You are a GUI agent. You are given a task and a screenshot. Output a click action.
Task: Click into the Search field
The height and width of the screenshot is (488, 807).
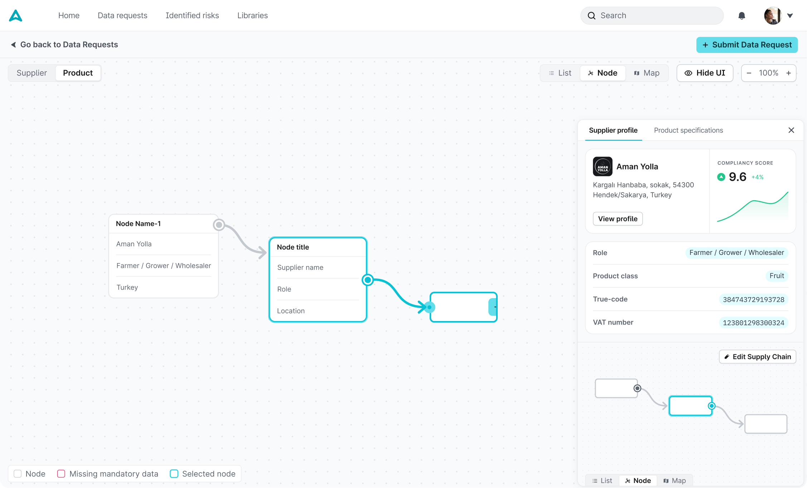pos(652,16)
